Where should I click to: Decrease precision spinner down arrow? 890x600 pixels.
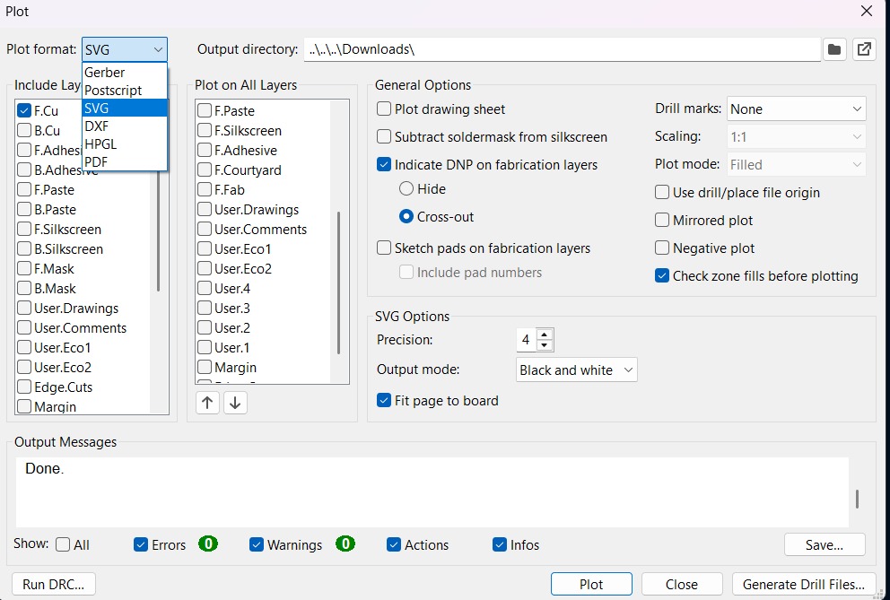coord(545,345)
